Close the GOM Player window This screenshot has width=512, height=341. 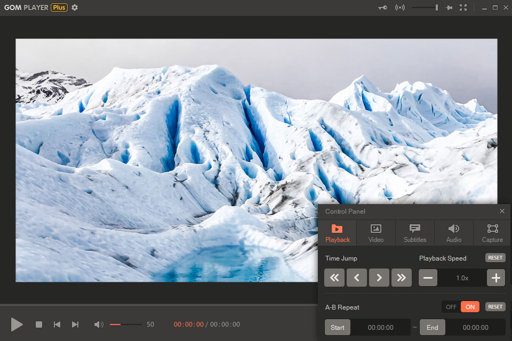pyautogui.click(x=506, y=7)
